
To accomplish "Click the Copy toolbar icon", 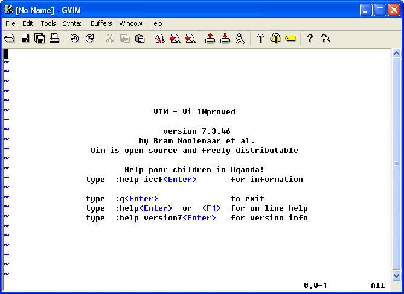I will (125, 39).
